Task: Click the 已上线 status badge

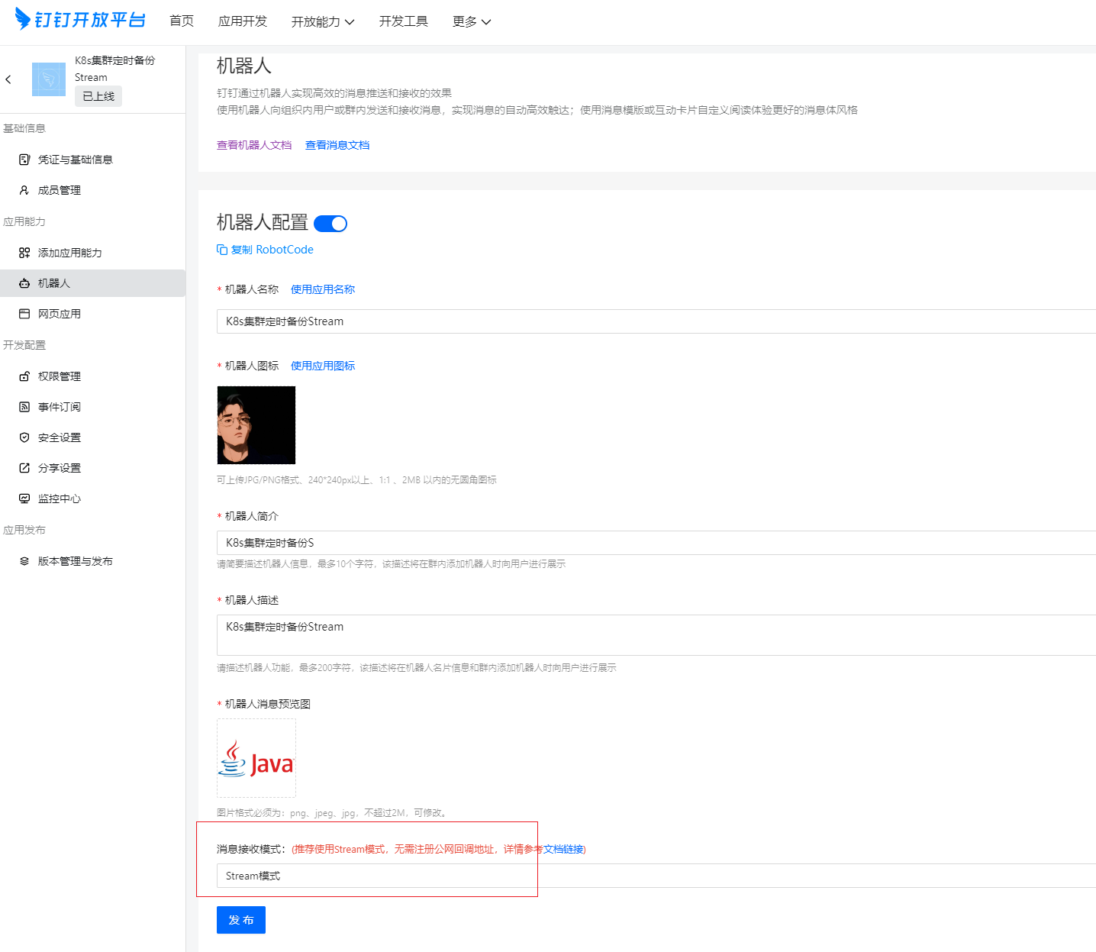Action: click(98, 96)
